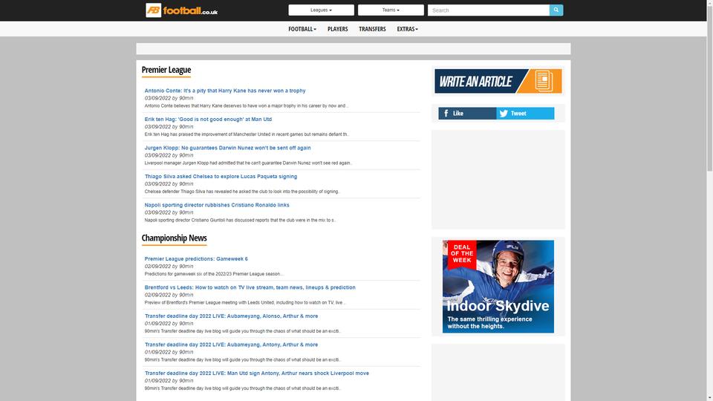Open Jurgen Klopp Darwin Nunez article
This screenshot has width=713, height=401.
coord(228,148)
